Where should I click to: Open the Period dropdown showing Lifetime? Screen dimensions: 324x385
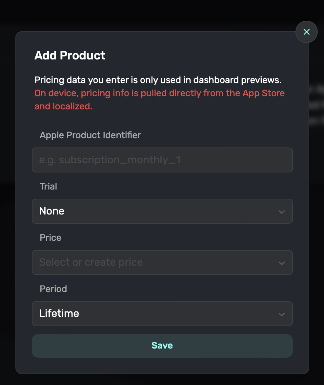(162, 314)
